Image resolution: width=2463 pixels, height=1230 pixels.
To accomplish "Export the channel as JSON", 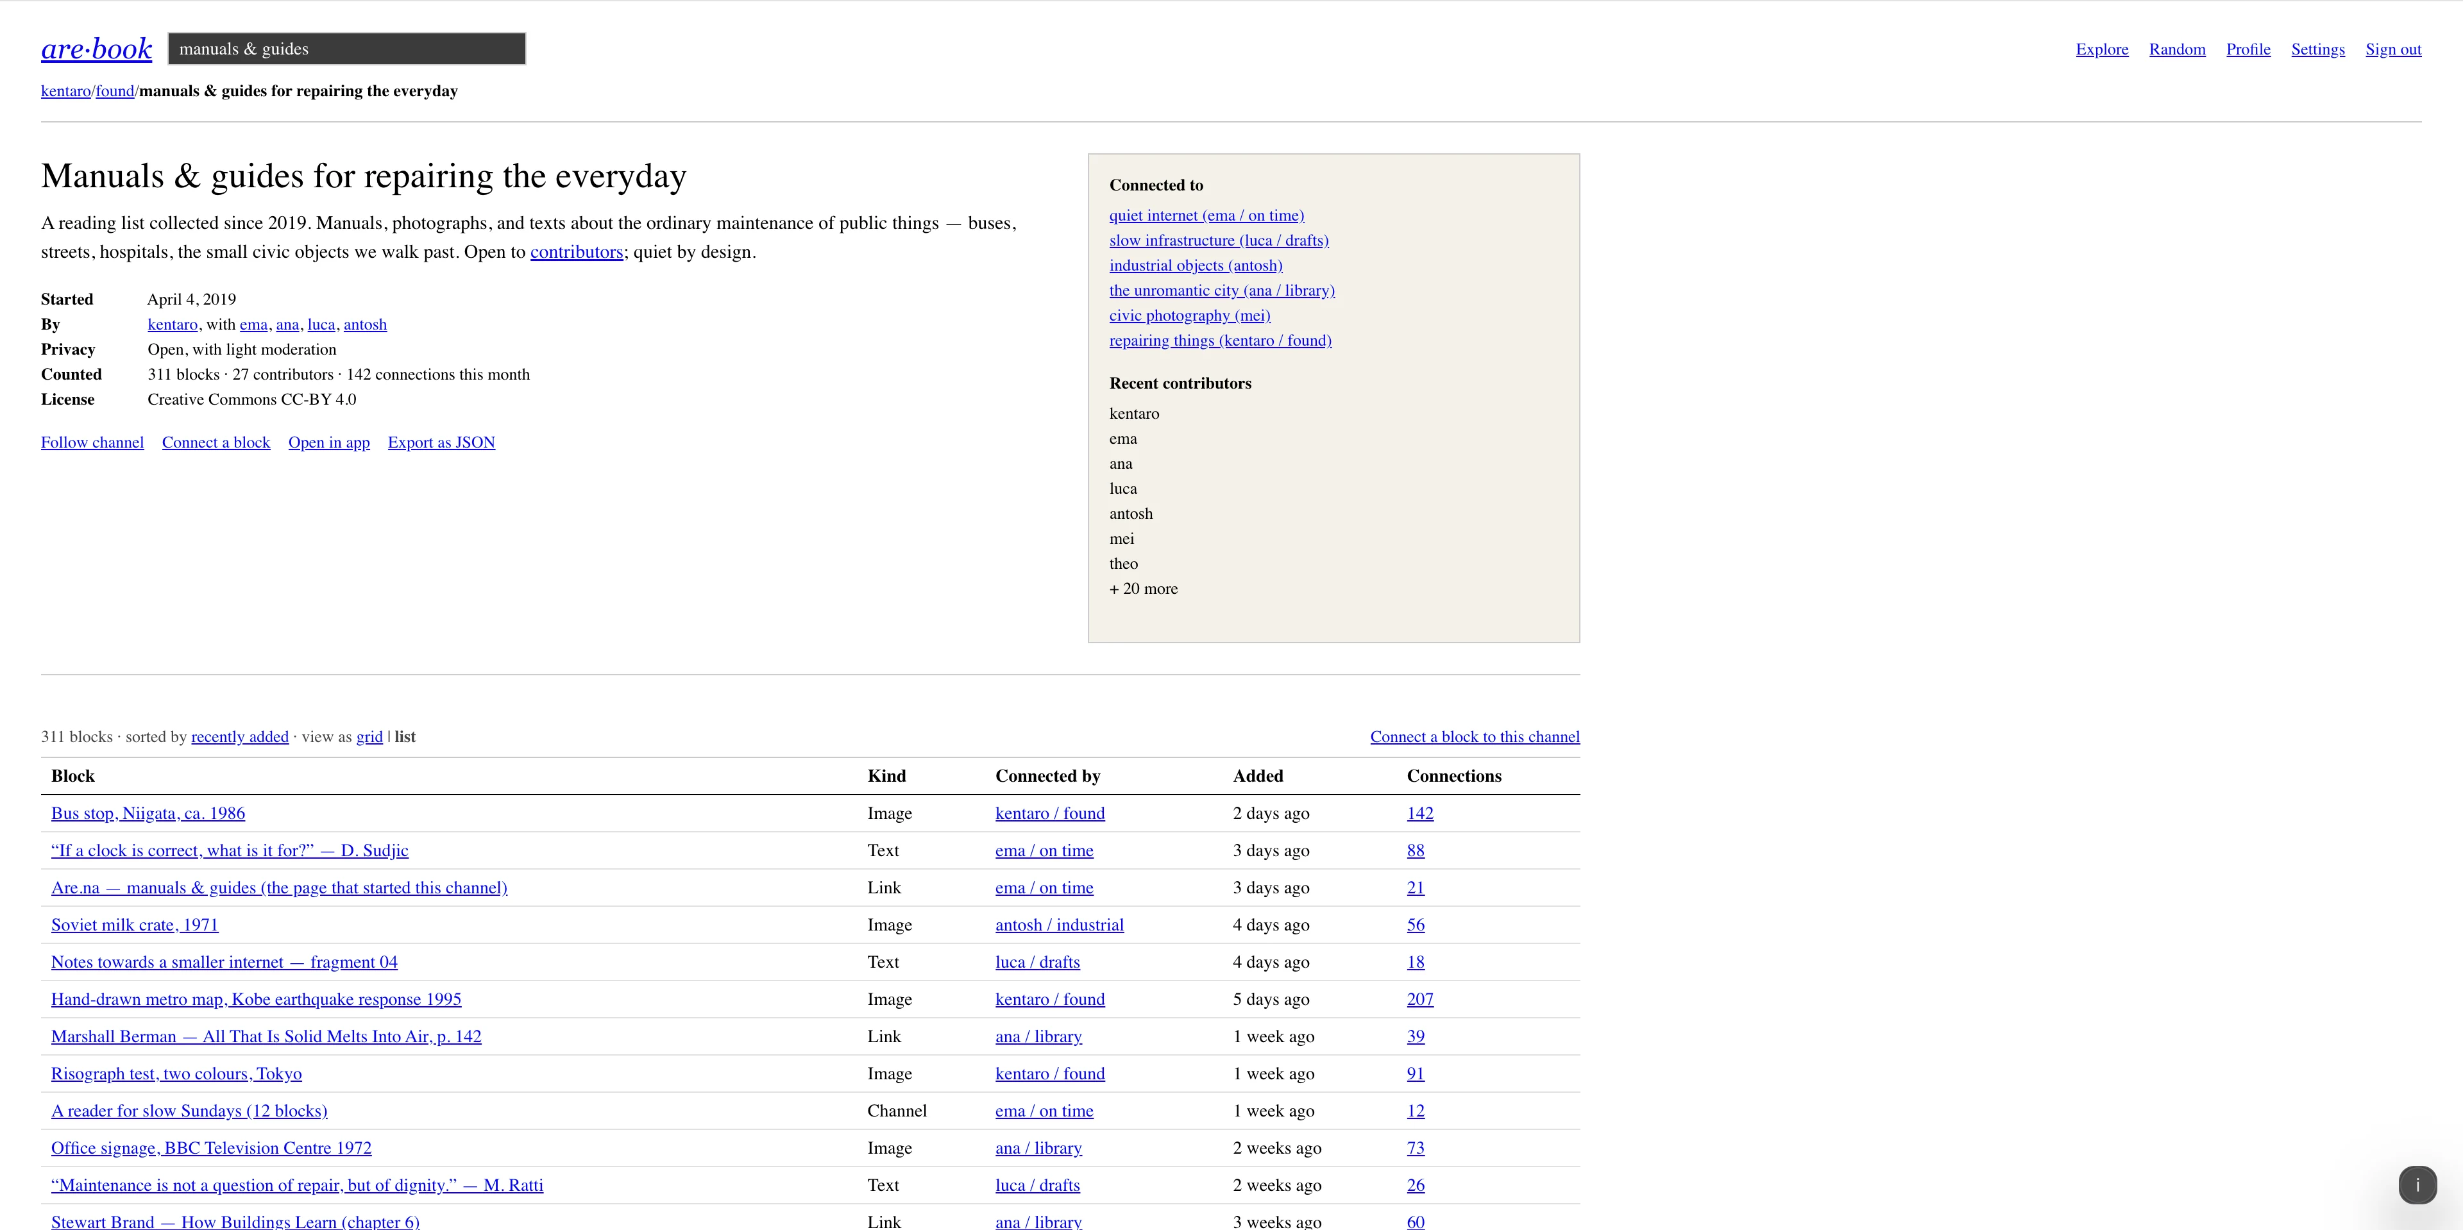I will coord(442,442).
